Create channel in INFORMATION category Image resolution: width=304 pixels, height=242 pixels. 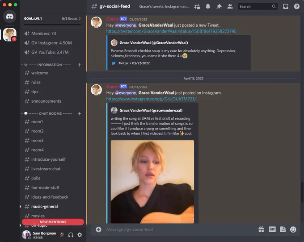[x=79, y=65]
